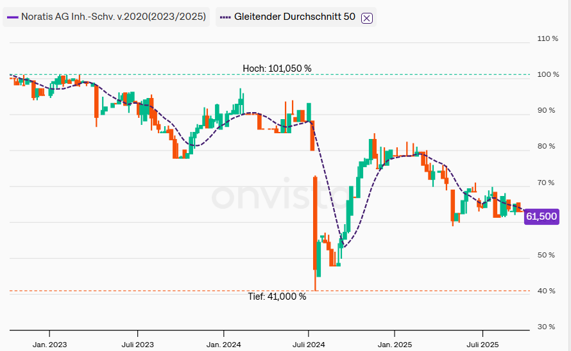Click the 100 % price axis label
The width and height of the screenshot is (571, 351).
547,75
